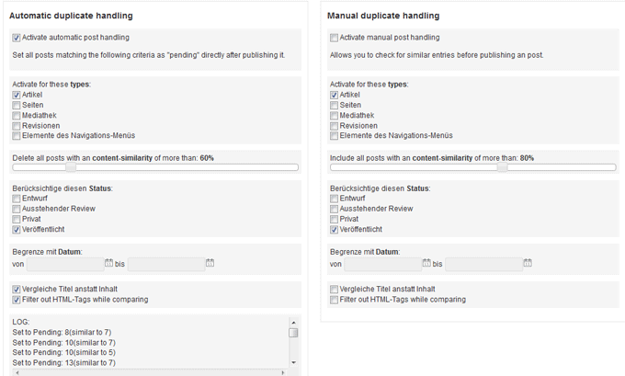Enable Entwurf status in automatic handling
The image size is (625, 376).
[17, 199]
